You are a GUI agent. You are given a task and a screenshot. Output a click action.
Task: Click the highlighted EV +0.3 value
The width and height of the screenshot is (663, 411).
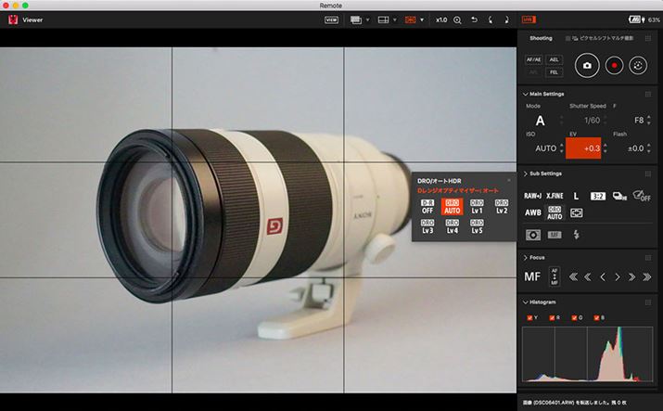583,148
